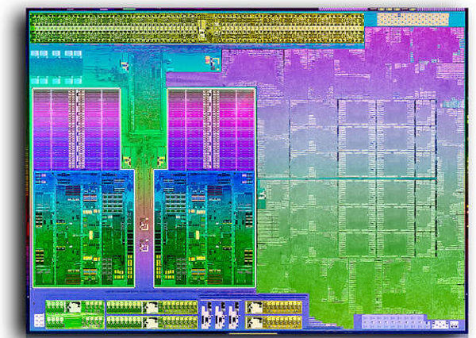Select the yellow I/O block right of bottom center
This screenshot has width=476, height=338.
[x=274, y=313]
